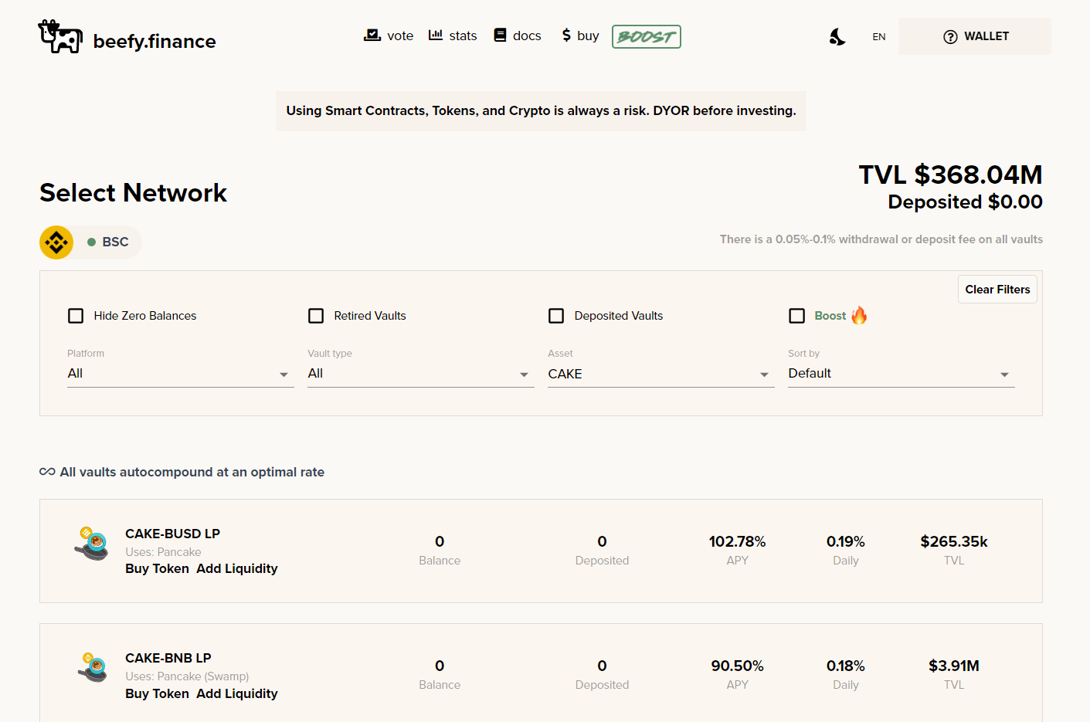Click Buy Token under CAKE-BNB LP
1090x722 pixels.
tap(157, 693)
